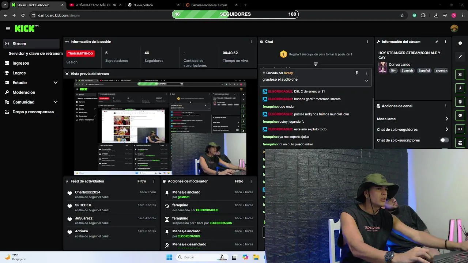Viewport: 468px width, 263px height.
Task: Open Copilot from the taskbar
Action: (245, 257)
